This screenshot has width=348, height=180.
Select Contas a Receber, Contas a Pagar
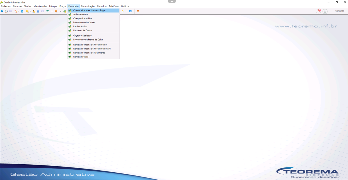(93, 11)
